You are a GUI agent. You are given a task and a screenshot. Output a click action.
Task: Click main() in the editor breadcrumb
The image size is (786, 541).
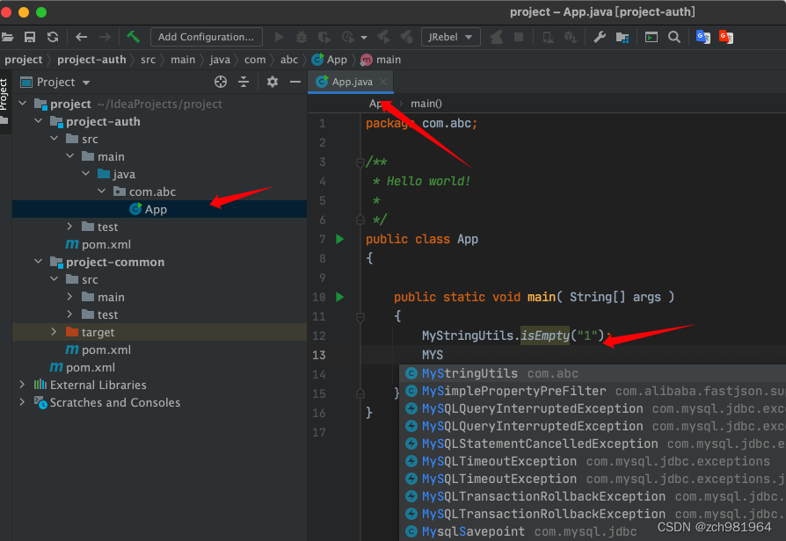(x=426, y=104)
